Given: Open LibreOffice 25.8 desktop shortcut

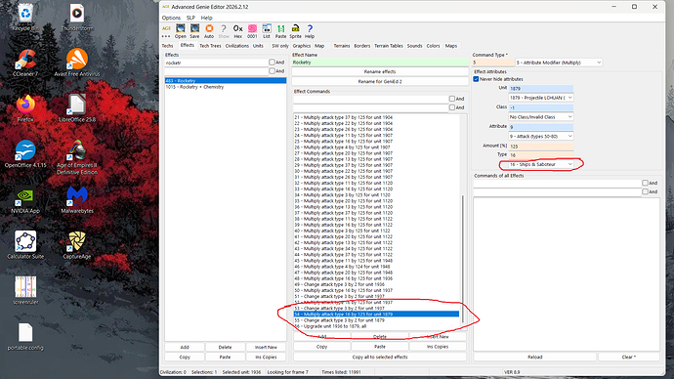Looking at the screenshot, I should tap(77, 108).
